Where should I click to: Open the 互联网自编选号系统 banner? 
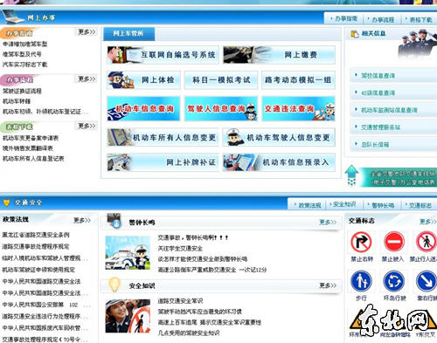pos(163,55)
